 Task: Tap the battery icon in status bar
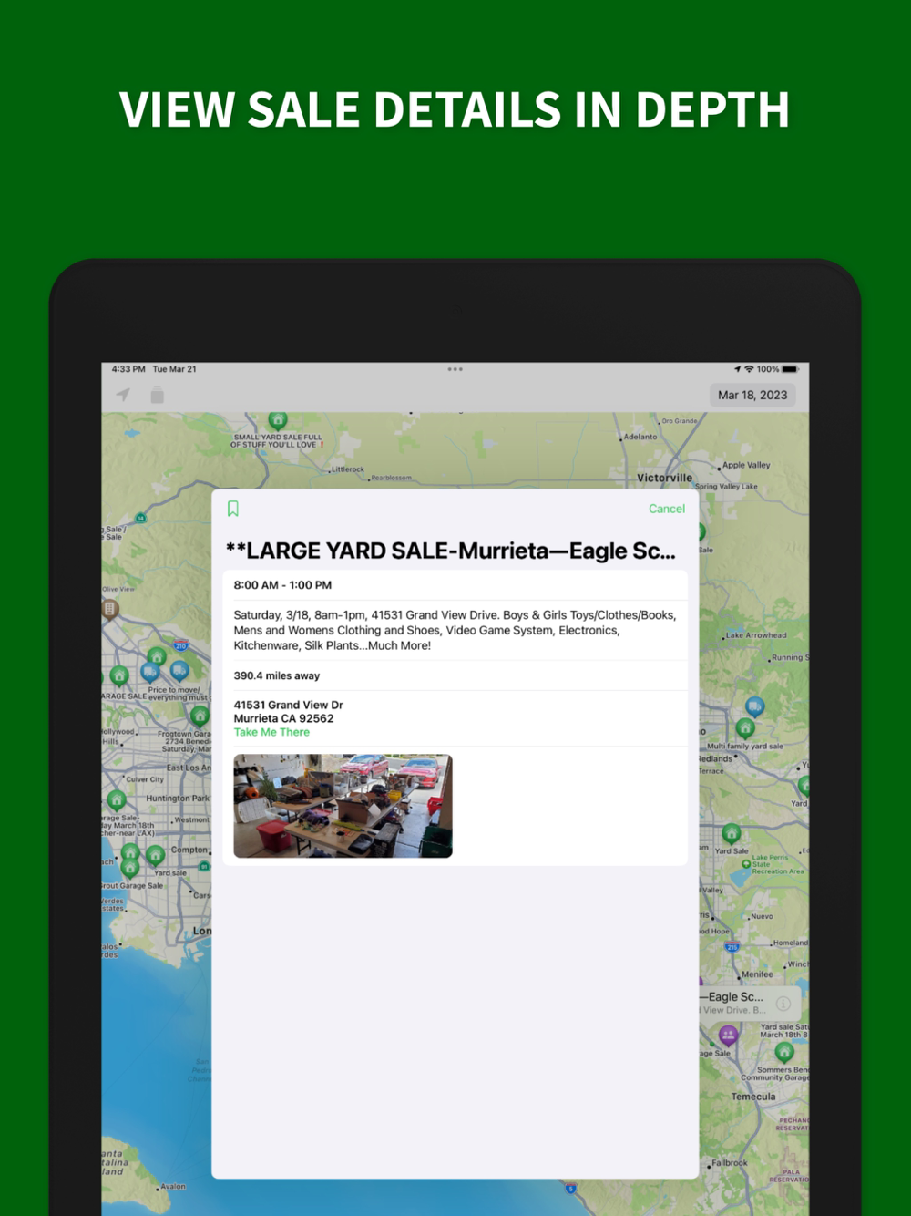pyautogui.click(x=790, y=369)
